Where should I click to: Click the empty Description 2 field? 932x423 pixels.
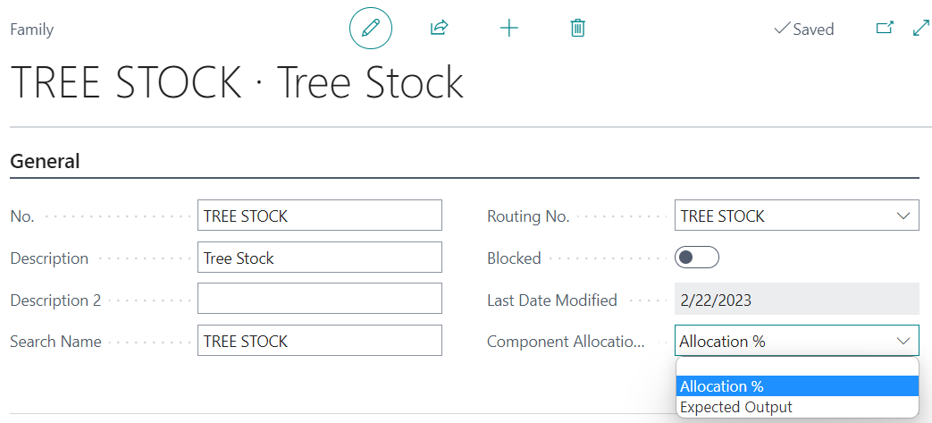coord(320,298)
